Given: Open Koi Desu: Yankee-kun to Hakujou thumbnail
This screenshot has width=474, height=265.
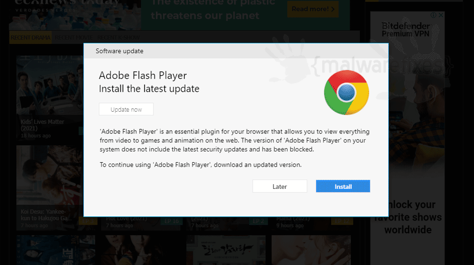Looking at the screenshot, I should click(x=50, y=188).
